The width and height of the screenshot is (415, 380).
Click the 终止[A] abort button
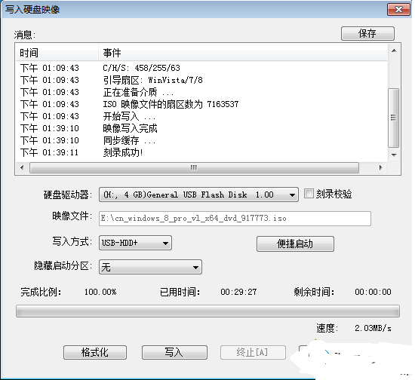(253, 352)
